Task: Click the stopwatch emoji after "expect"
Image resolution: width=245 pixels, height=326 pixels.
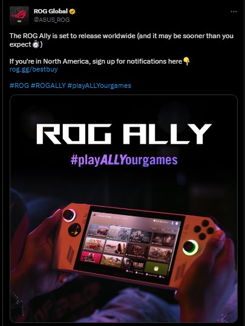Action: click(36, 44)
